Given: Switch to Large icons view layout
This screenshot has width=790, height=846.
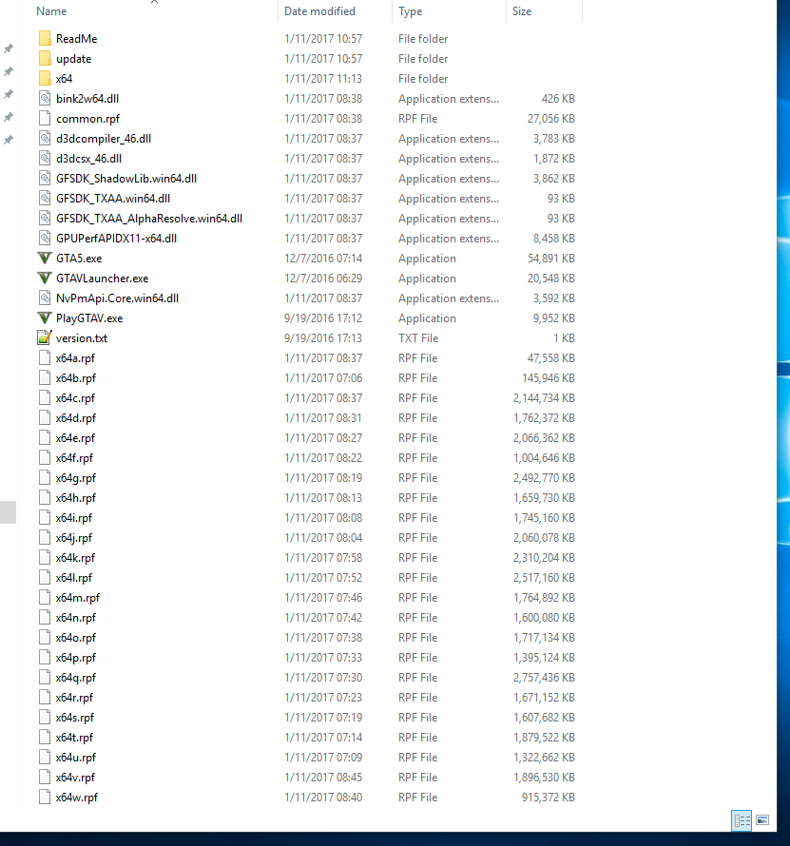Looking at the screenshot, I should click(x=761, y=820).
